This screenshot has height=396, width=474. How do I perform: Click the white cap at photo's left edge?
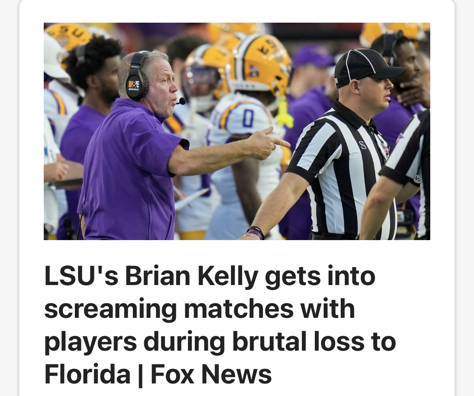(x=55, y=56)
